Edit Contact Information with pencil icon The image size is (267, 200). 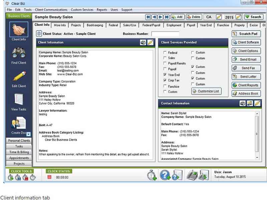257,103
